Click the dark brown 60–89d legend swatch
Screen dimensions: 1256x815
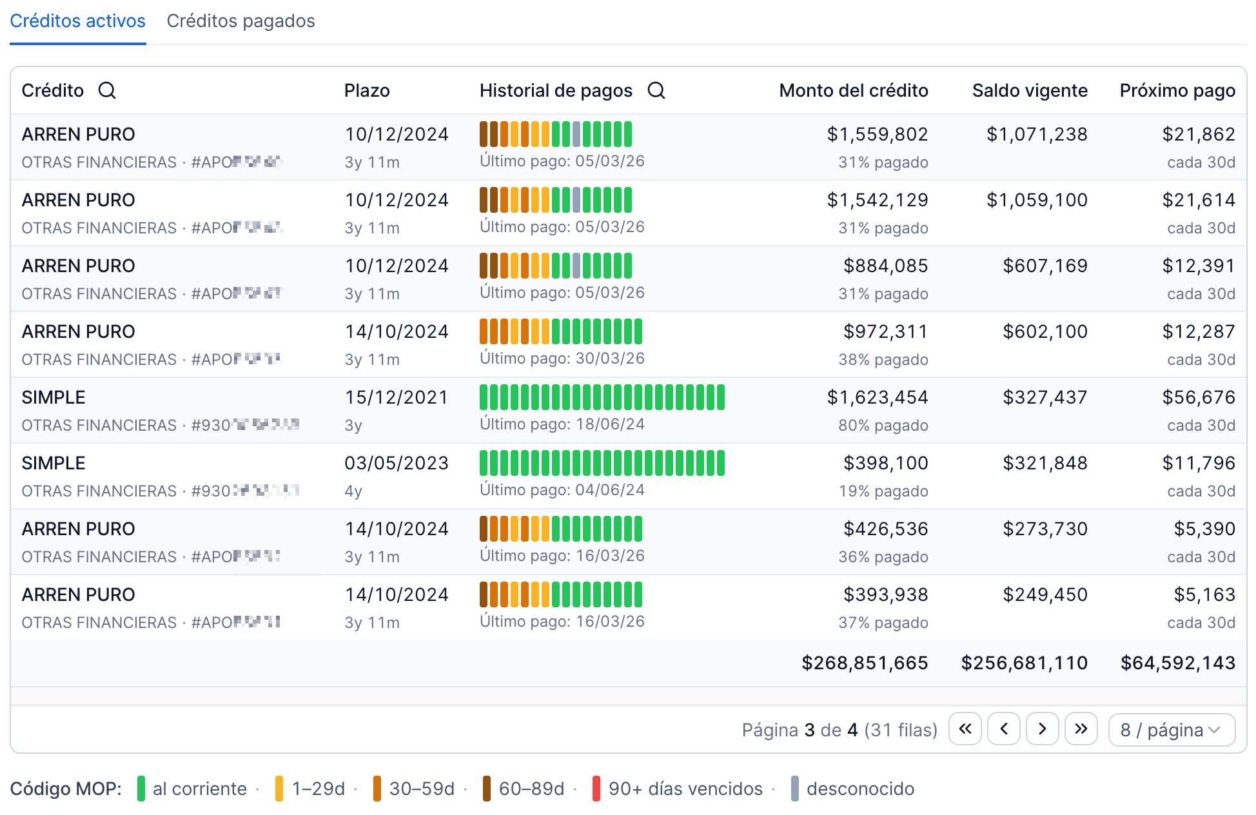[487, 789]
